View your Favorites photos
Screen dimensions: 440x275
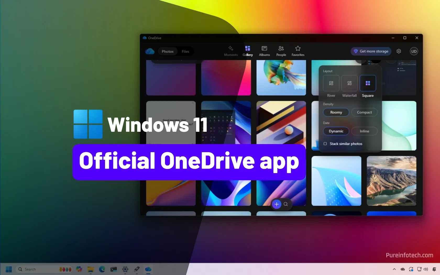pos(298,51)
